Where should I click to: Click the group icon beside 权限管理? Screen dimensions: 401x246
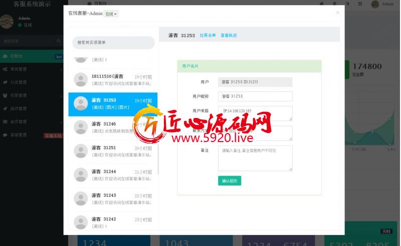pyautogui.click(x=5, y=95)
